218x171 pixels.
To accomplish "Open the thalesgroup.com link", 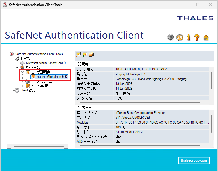I will click(x=194, y=160).
